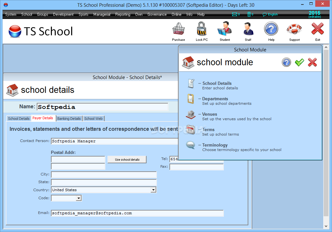The width and height of the screenshot is (332, 232).
Task: Open the Managerial menu
Action: coord(102,14)
